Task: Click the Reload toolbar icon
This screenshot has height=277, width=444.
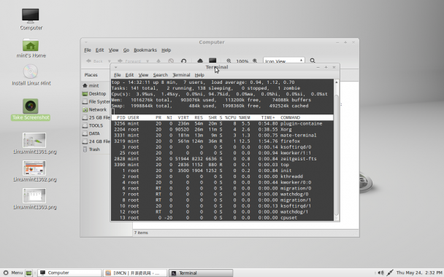Action: pyautogui.click(x=183, y=61)
